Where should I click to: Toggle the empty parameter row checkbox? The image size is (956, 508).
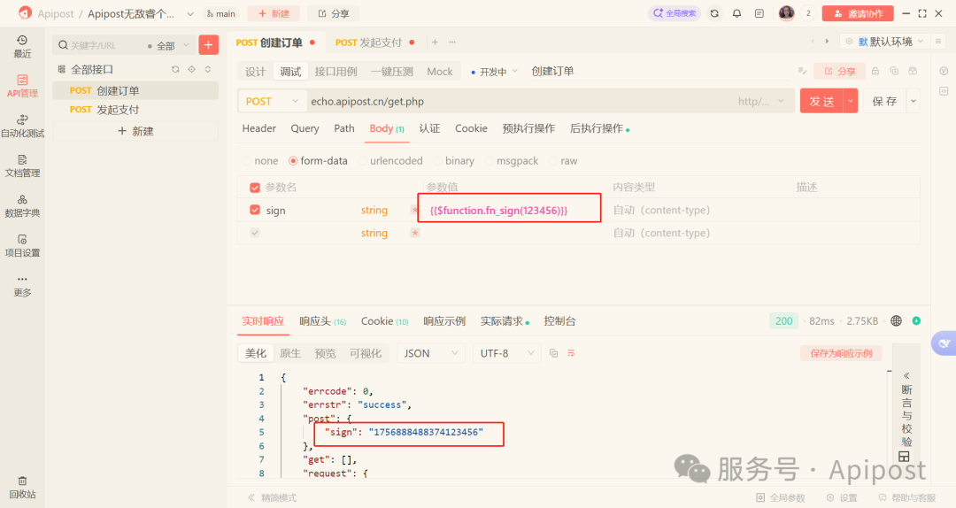255,233
